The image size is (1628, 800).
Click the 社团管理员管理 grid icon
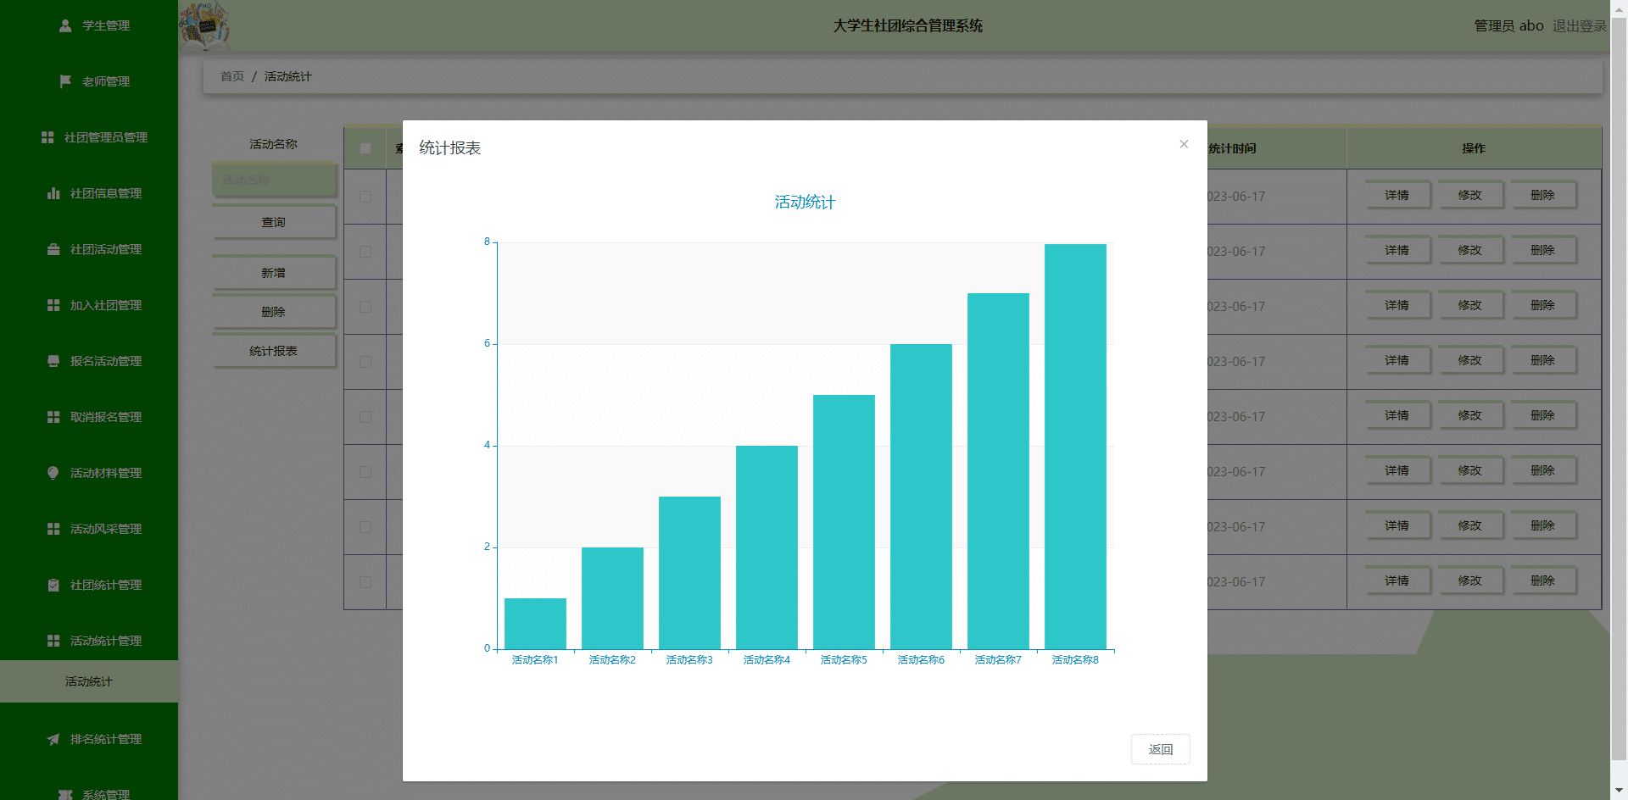[x=47, y=137]
